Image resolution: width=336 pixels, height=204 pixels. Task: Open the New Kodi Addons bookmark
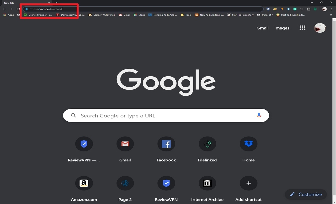(209, 15)
